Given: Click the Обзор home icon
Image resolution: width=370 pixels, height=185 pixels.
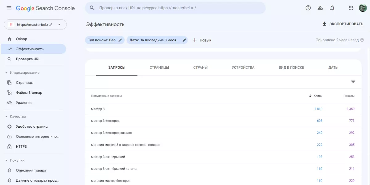Looking at the screenshot, I should [9, 39].
